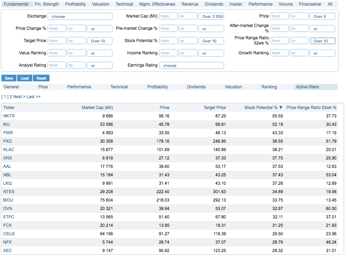Sort by Price Range Ratio 52wk % header

pos(311,108)
